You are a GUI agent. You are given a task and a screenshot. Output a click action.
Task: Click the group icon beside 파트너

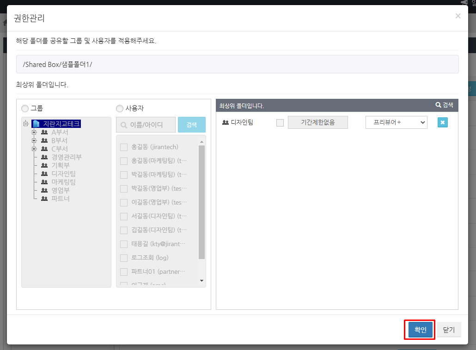tap(44, 199)
